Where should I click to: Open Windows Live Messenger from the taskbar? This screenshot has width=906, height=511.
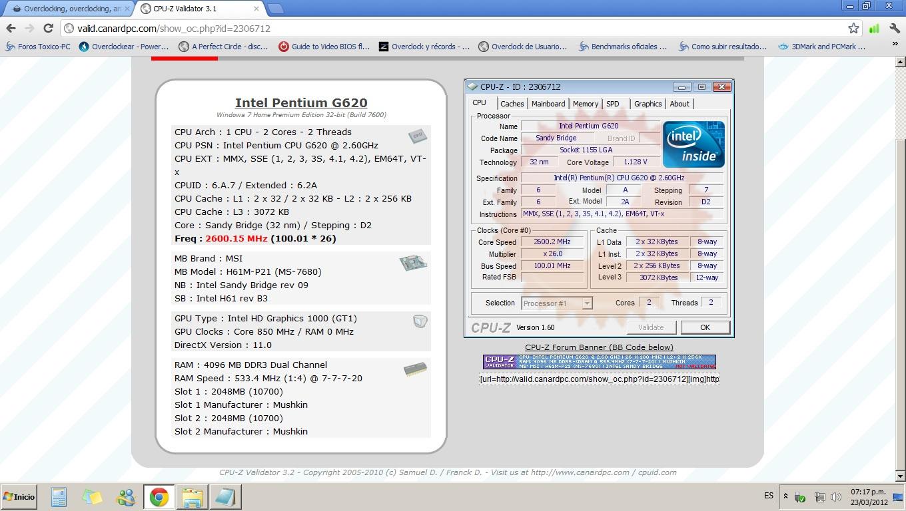click(125, 497)
